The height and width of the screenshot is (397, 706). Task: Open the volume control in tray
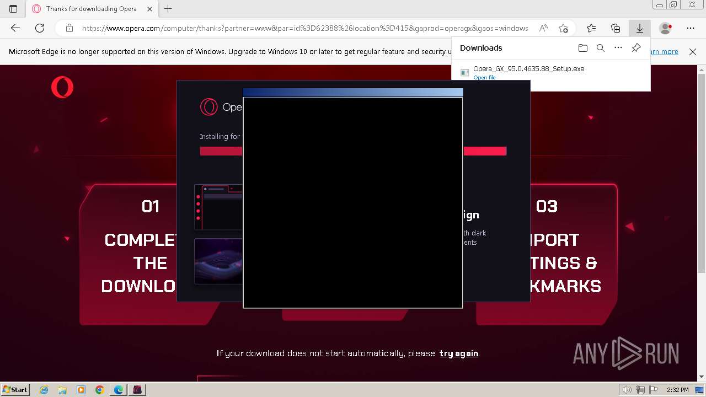click(627, 390)
